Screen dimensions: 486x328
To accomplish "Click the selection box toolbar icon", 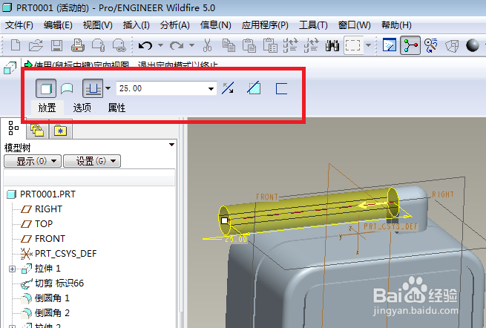I will click(353, 45).
